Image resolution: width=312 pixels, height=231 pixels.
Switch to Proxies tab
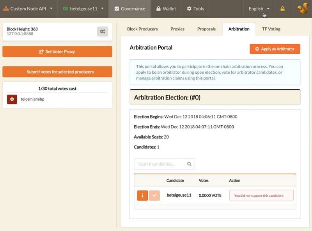[177, 29]
